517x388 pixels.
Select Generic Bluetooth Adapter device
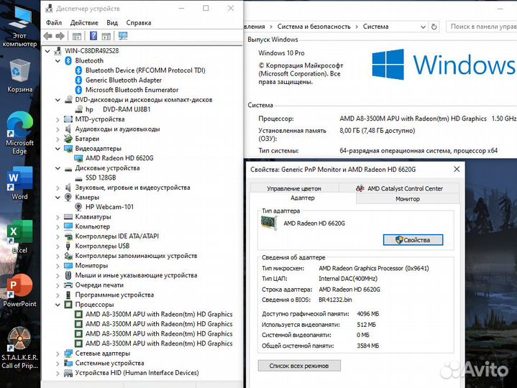pos(123,80)
